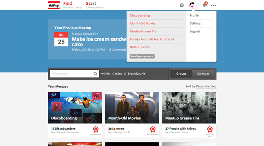The image size is (264, 146).
Task: Choose Log out in the account menu
Action: click(x=195, y=31)
